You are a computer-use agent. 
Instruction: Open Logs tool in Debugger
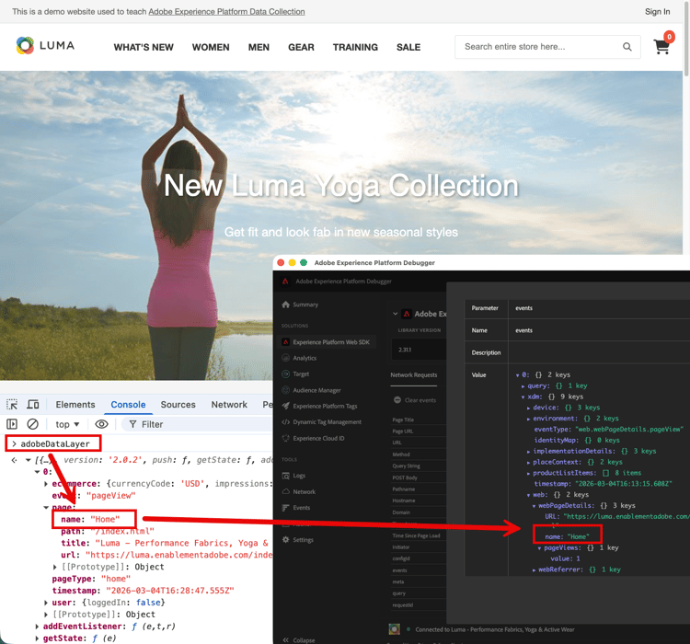(x=294, y=476)
